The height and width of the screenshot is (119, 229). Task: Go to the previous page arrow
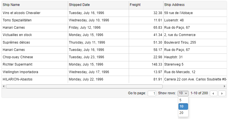coord(213,93)
